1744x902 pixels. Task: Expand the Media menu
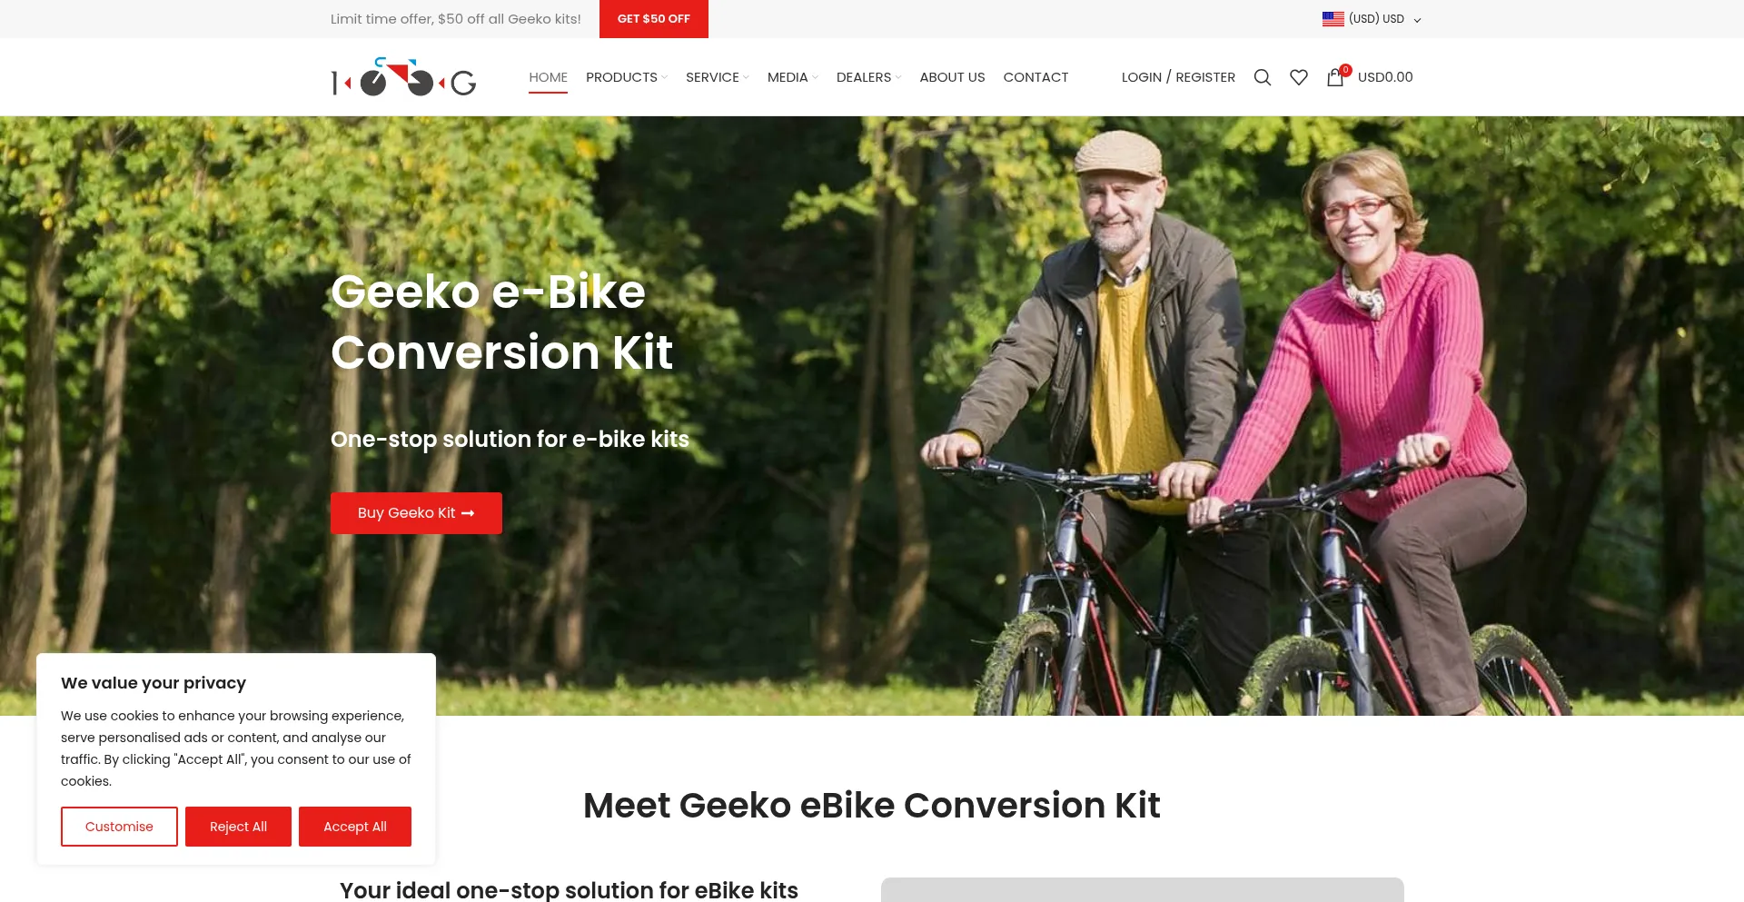click(x=792, y=77)
